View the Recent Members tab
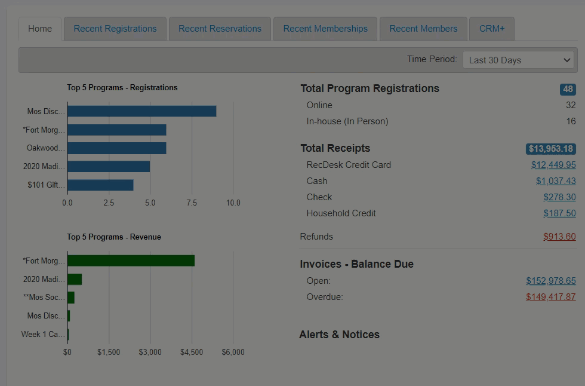 point(423,29)
